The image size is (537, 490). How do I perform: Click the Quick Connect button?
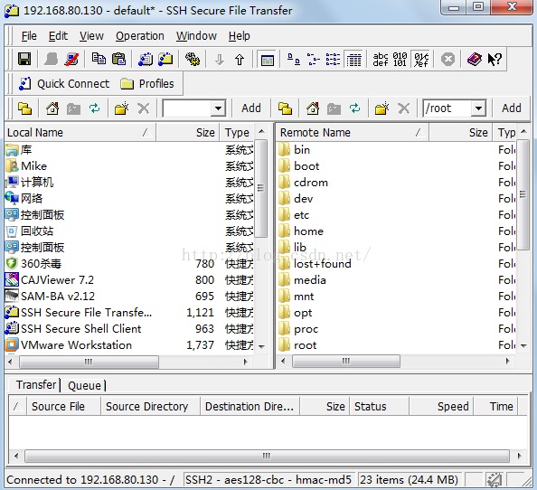click(x=64, y=84)
